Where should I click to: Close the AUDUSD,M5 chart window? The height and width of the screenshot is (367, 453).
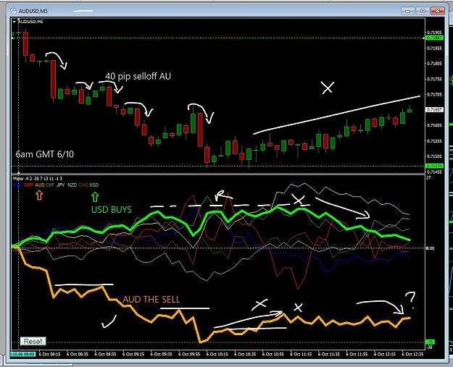437,11
